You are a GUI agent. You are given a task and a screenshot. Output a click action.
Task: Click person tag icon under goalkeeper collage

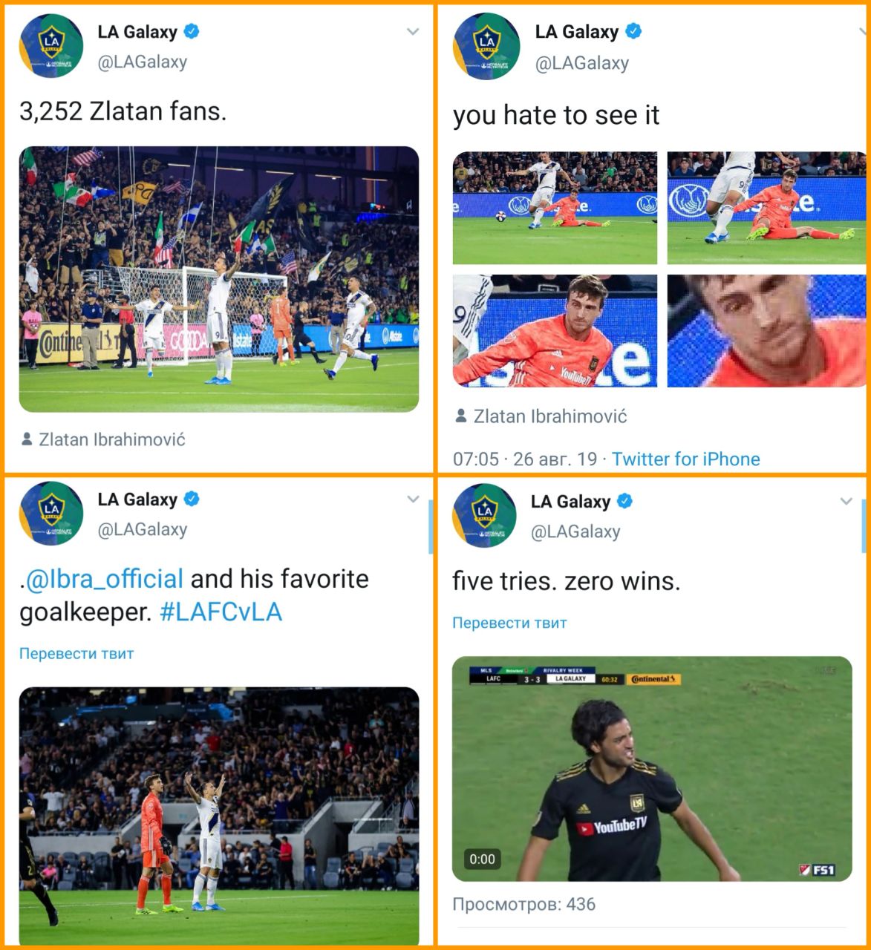461,416
